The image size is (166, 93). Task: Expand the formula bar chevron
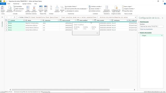pyautogui.click(x=135, y=17)
